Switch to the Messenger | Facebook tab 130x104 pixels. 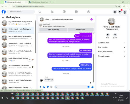point(16,2)
